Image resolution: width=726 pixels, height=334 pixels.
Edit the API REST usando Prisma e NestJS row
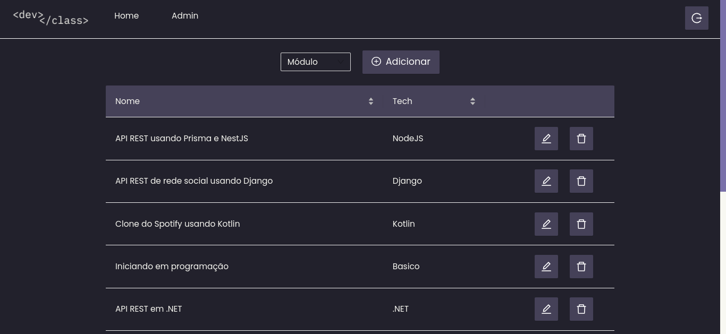pos(546,139)
